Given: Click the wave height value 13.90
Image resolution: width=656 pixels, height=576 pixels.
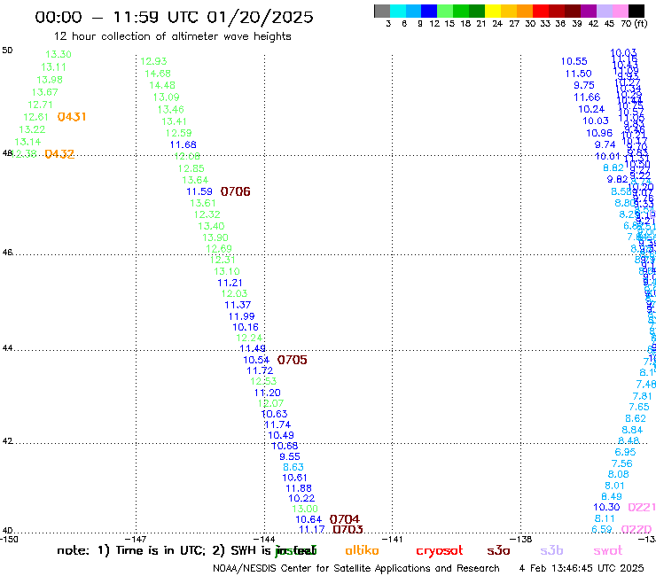Looking at the screenshot, I should [215, 237].
